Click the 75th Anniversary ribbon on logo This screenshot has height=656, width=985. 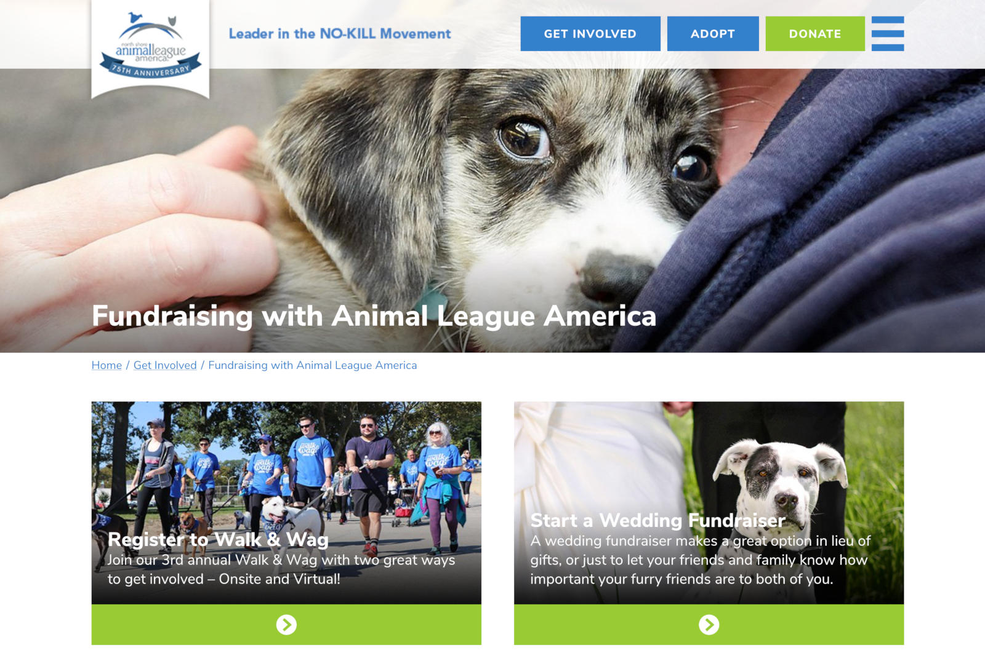pyautogui.click(x=150, y=69)
